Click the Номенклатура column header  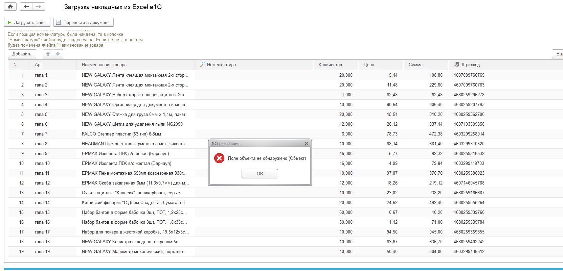tap(254, 65)
